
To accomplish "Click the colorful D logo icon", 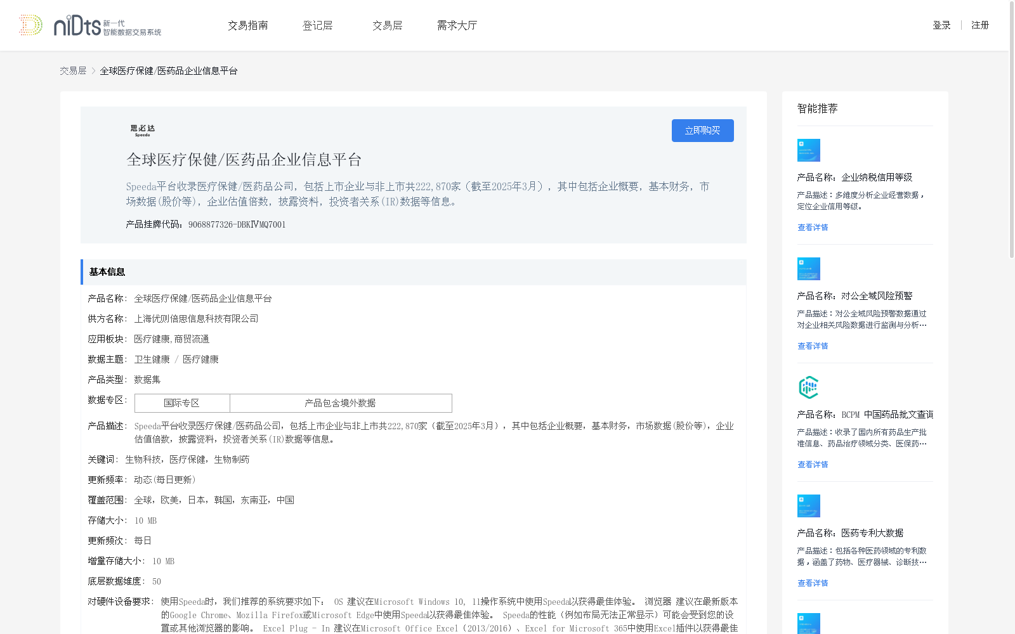I will tap(30, 25).
